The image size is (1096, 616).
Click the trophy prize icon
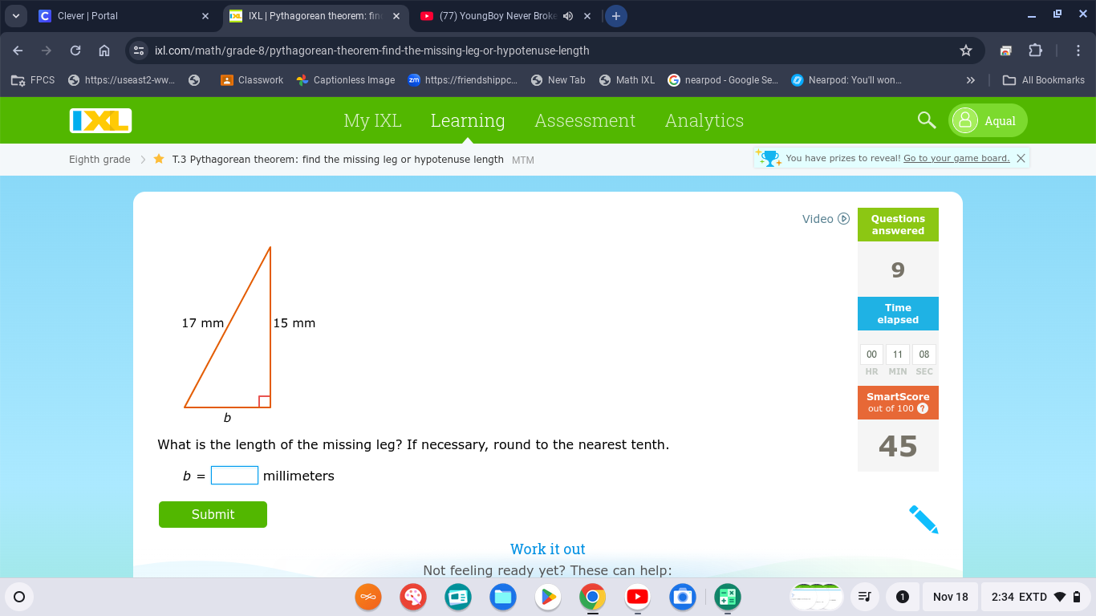click(x=769, y=158)
